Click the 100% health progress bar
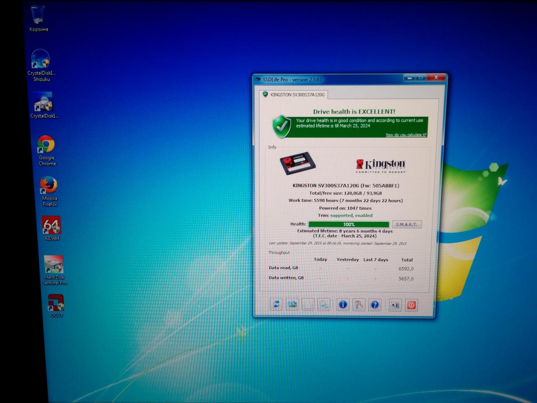 coord(349,225)
